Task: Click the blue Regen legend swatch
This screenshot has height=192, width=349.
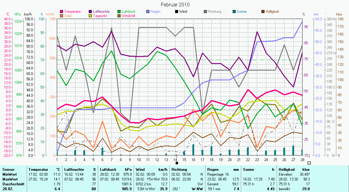Action: pos(148,12)
